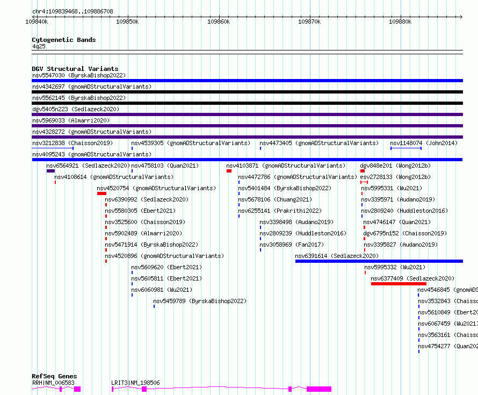Click the nsv5547030 (ByrskaBishop2022) variant label

[x=79, y=75]
